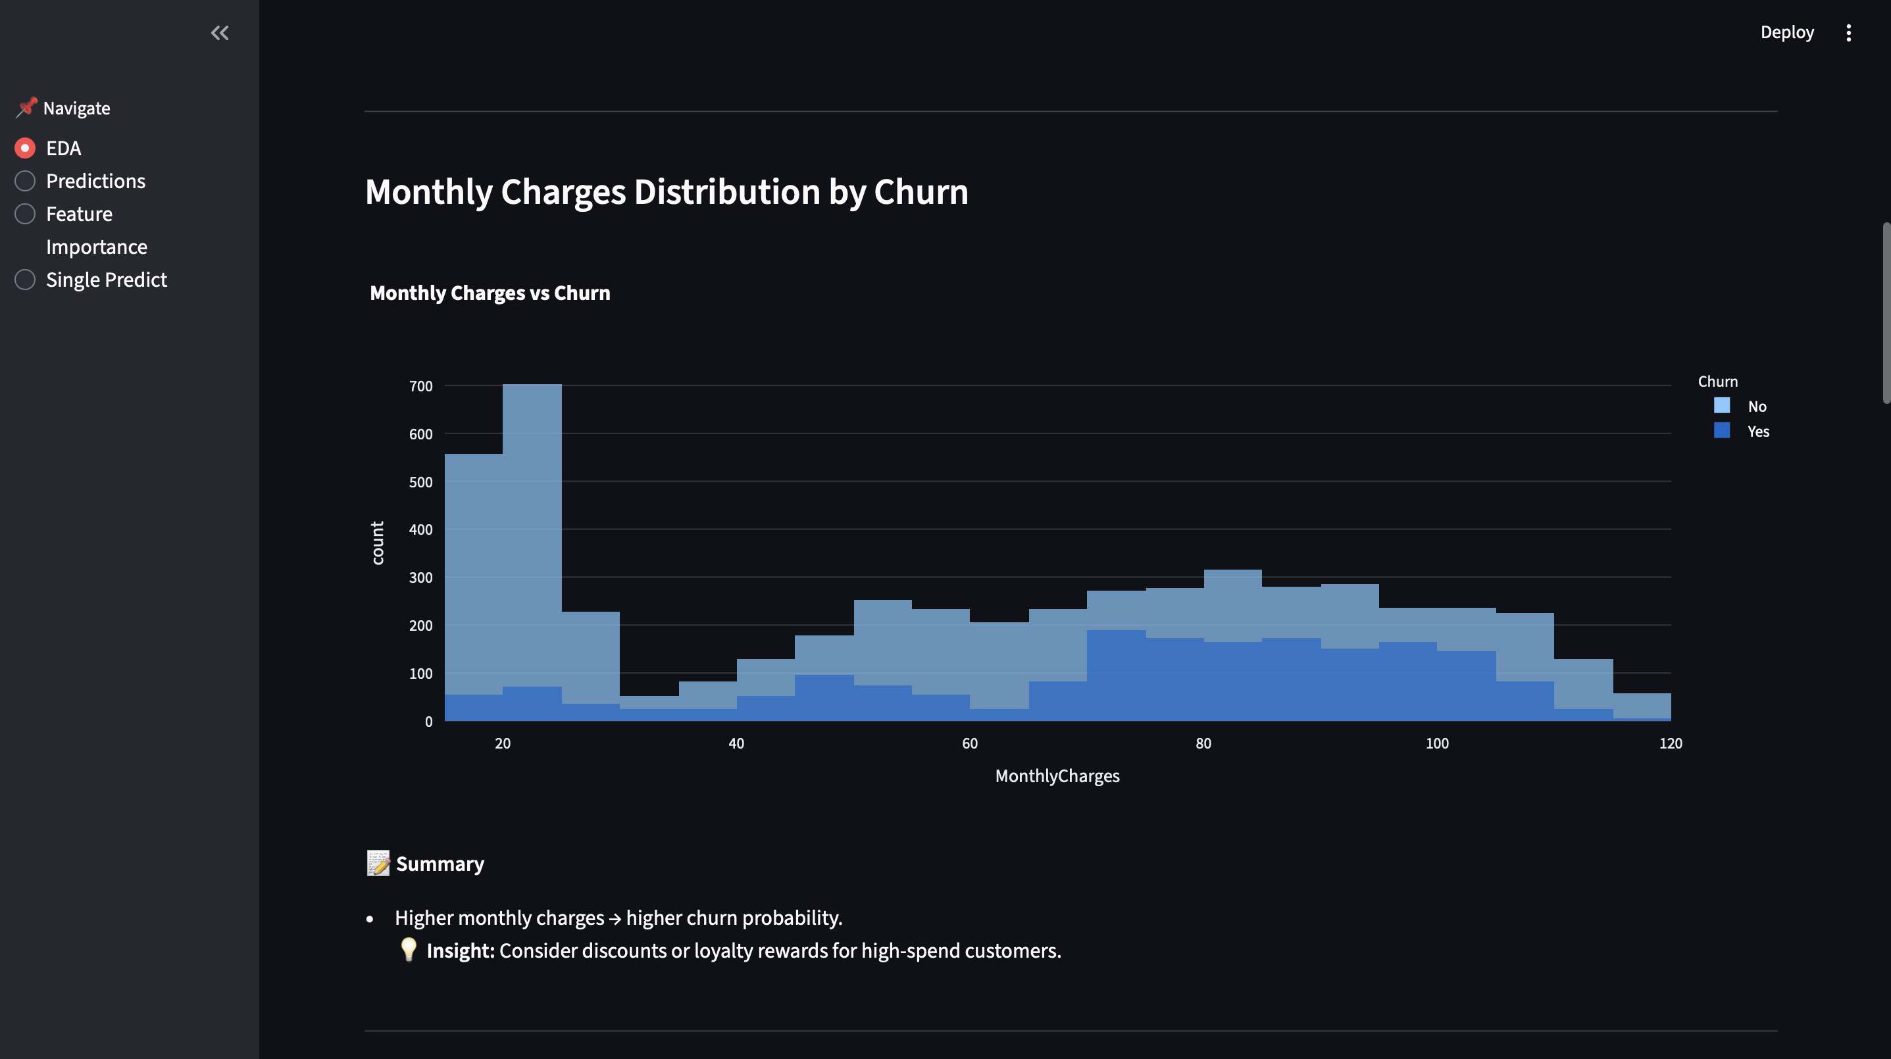1891x1059 pixels.
Task: Click the x-axis tick label 80
Action: pos(1203,743)
